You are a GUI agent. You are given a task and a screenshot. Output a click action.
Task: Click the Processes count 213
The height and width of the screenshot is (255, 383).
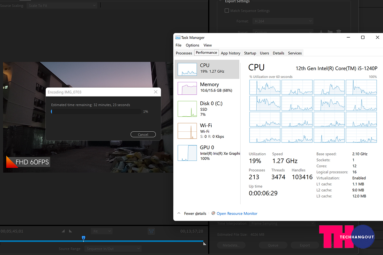[x=254, y=177]
